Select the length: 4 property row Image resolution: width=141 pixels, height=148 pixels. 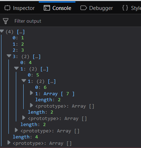coord(25,137)
